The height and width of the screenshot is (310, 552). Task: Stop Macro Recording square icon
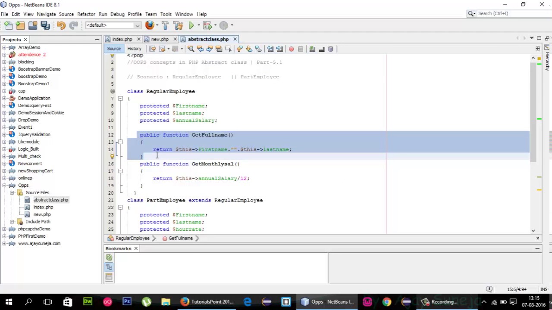click(x=301, y=49)
